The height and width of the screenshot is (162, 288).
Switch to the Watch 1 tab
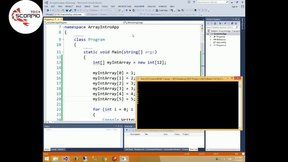(x=61, y=149)
